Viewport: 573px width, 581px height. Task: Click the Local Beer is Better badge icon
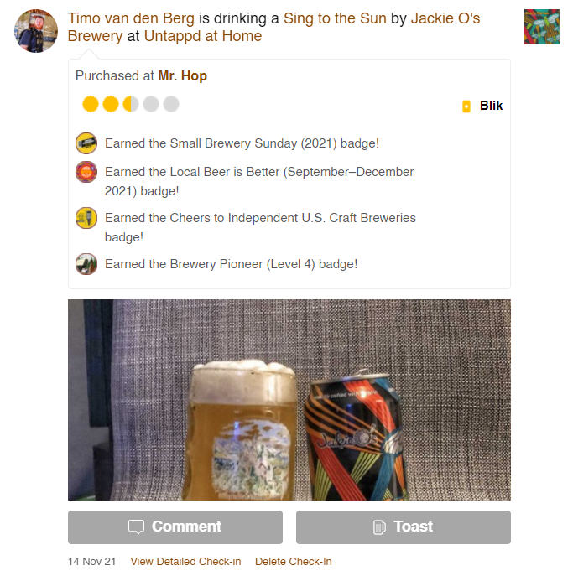(x=86, y=172)
